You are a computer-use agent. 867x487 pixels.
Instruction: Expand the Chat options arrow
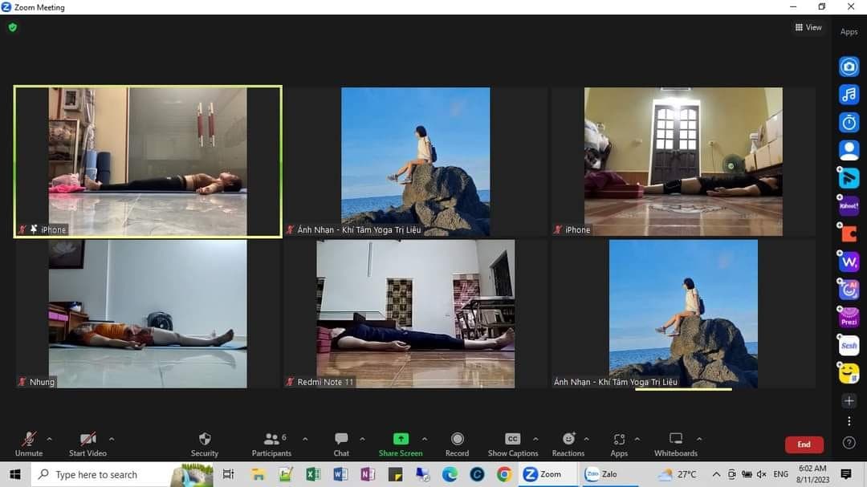point(362,439)
